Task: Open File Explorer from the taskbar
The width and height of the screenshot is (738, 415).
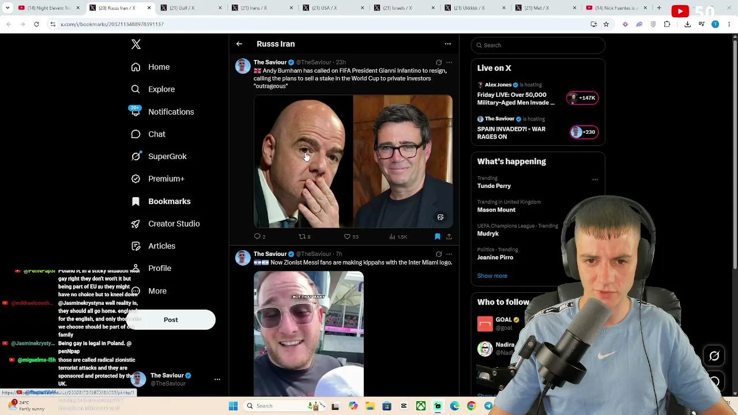Action: [x=370, y=406]
